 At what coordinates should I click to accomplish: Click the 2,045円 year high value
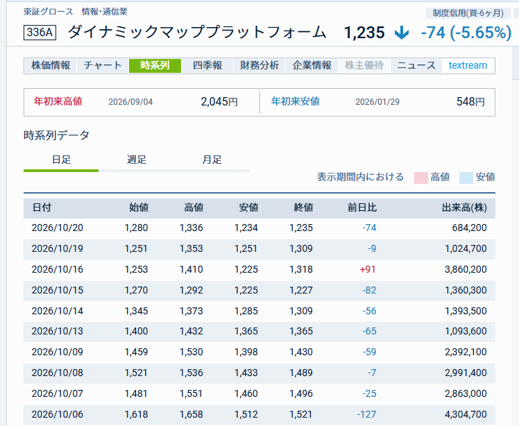point(219,101)
